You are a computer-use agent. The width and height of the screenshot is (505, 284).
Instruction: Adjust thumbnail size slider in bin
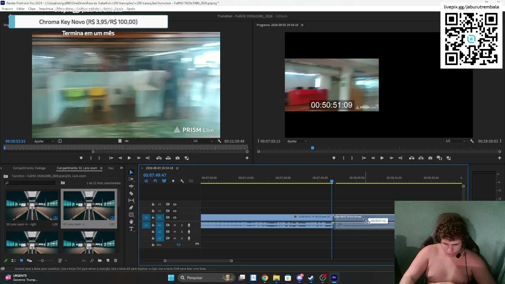(42, 260)
